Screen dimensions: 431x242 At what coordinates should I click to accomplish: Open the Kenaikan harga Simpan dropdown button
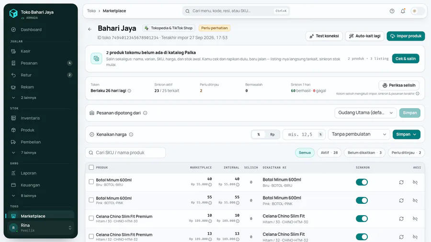pyautogui.click(x=406, y=134)
